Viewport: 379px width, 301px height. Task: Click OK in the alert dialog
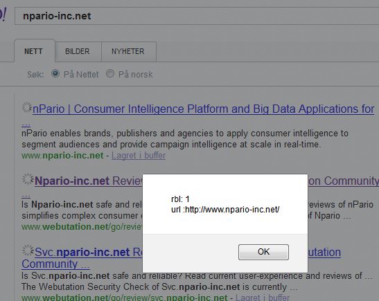coord(263,252)
